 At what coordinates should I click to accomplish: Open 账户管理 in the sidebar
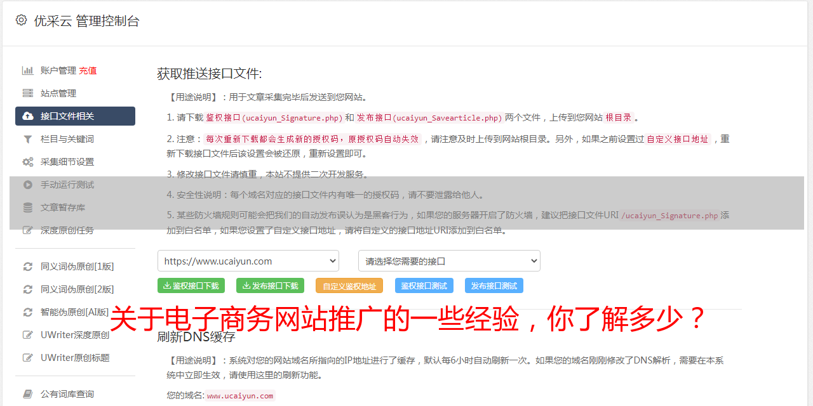[58, 70]
